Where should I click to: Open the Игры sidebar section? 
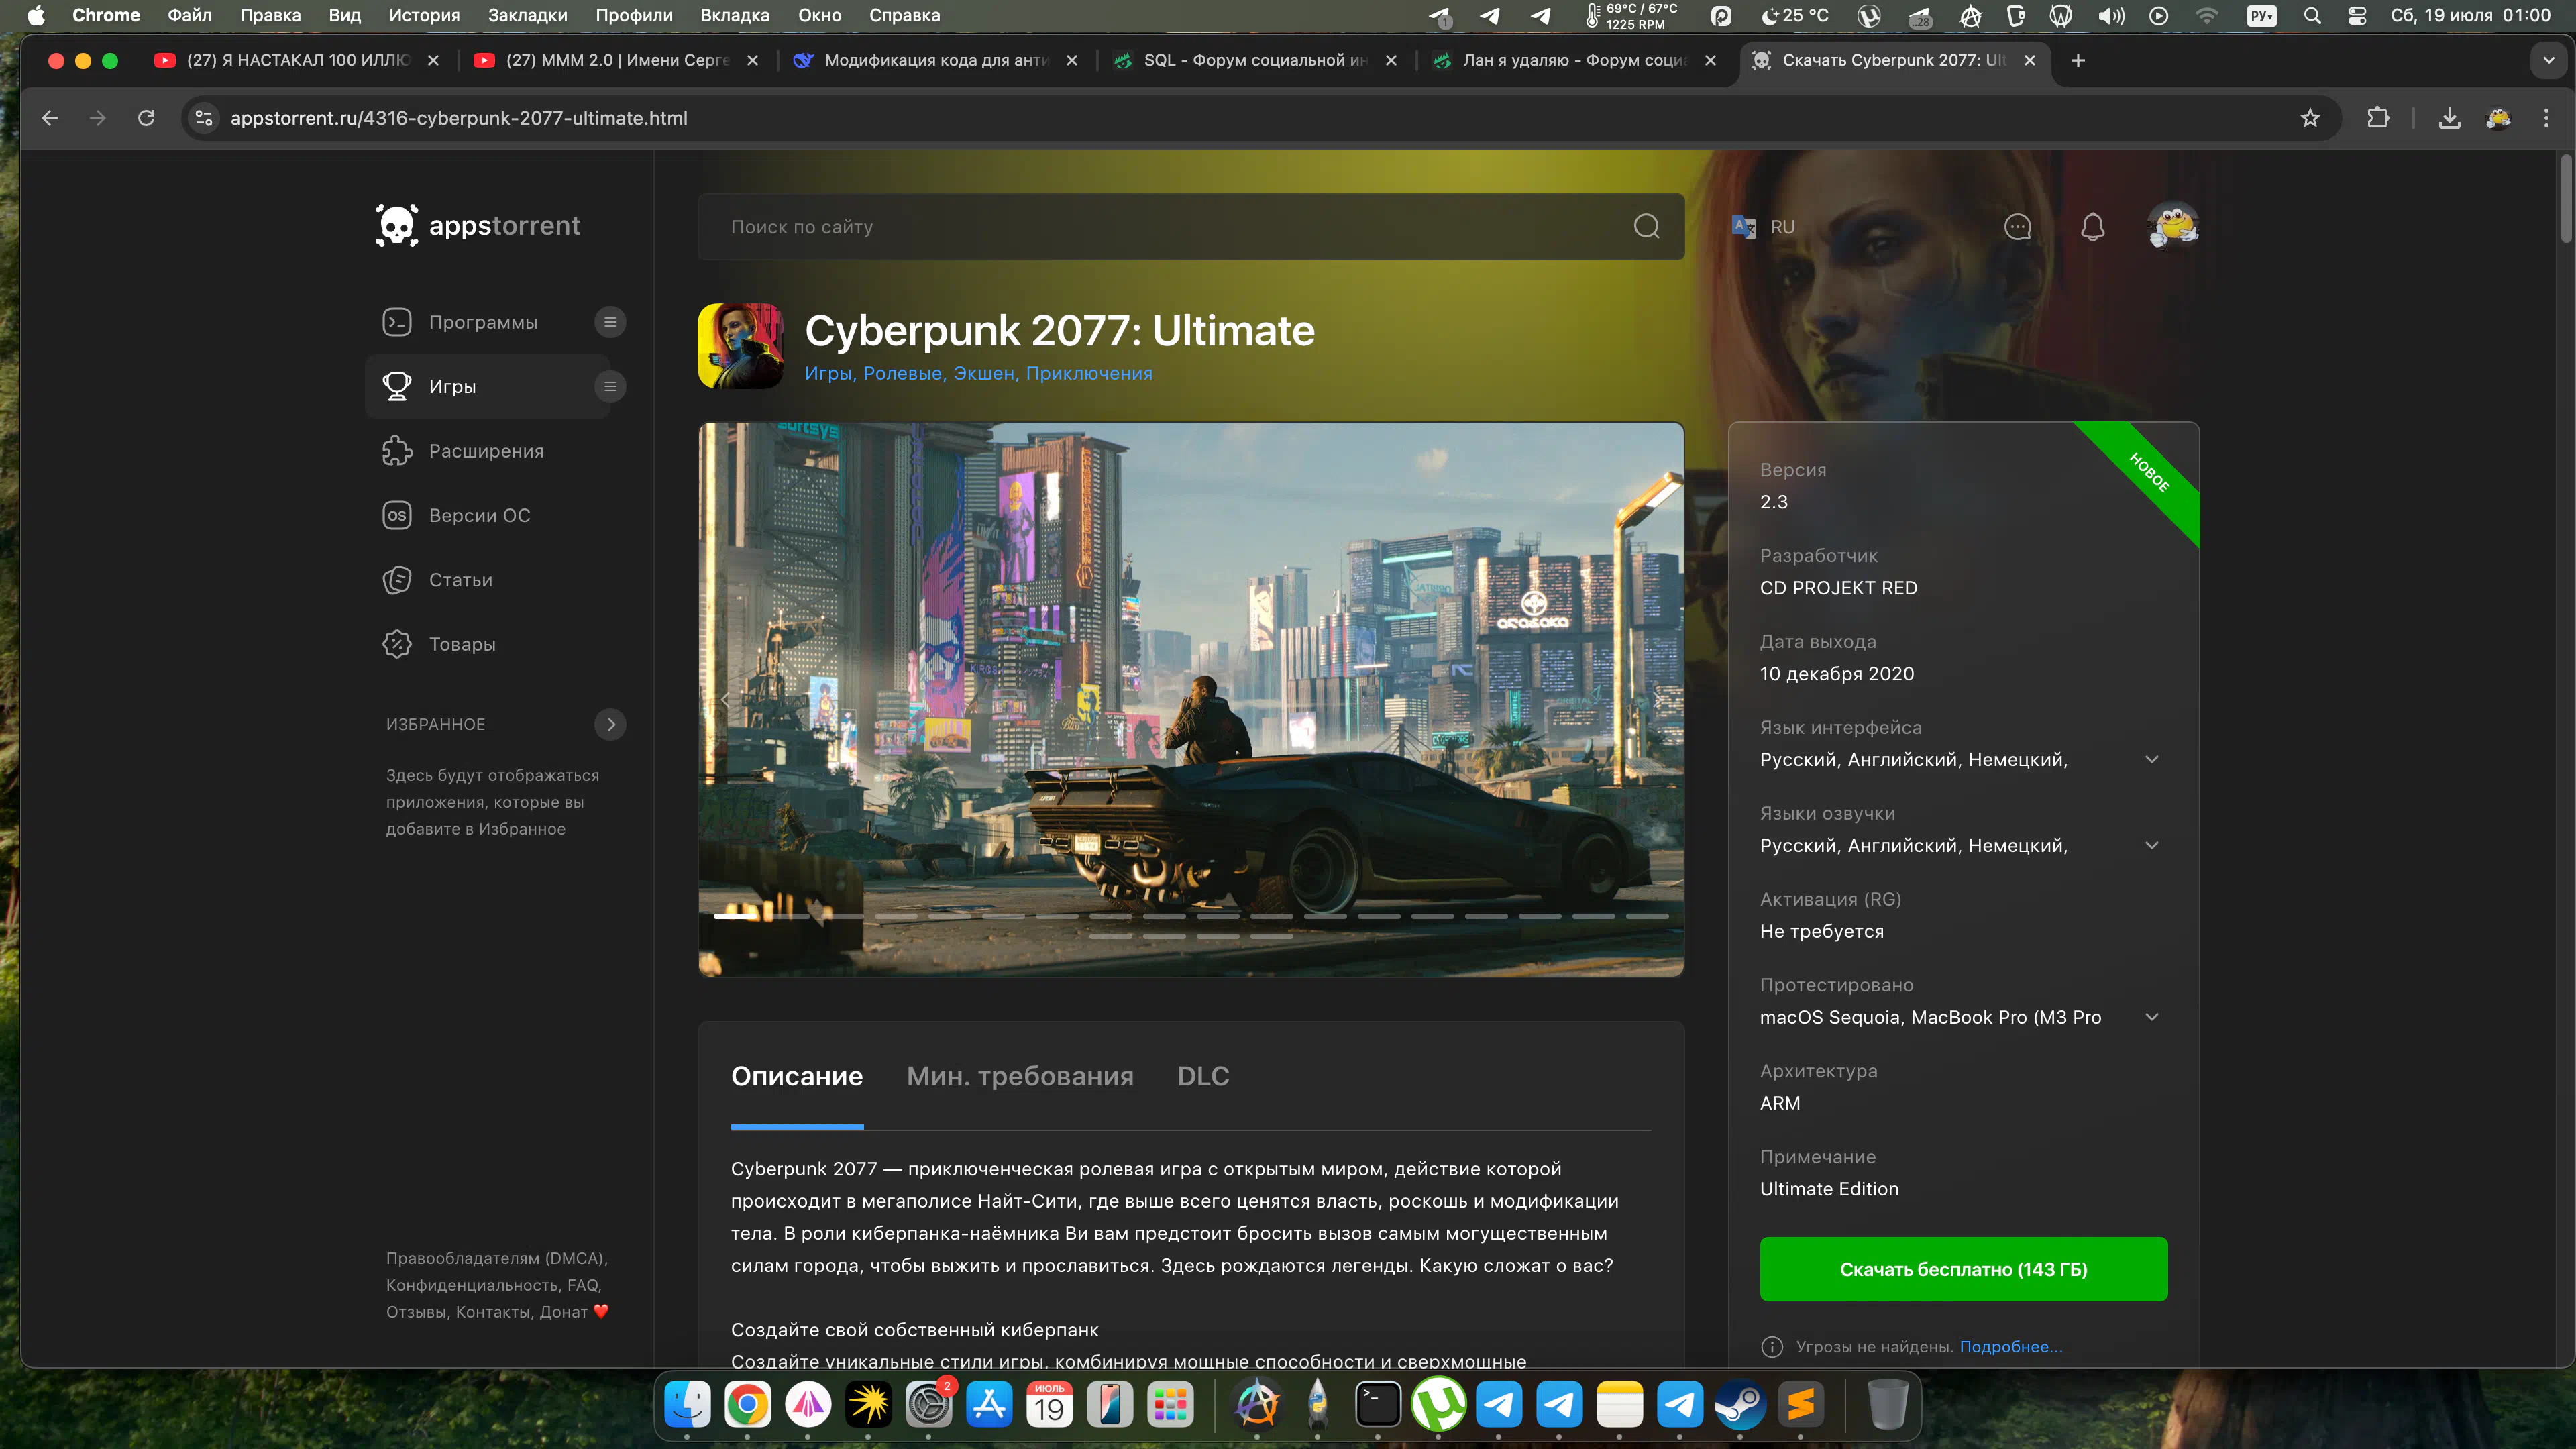tap(452, 386)
